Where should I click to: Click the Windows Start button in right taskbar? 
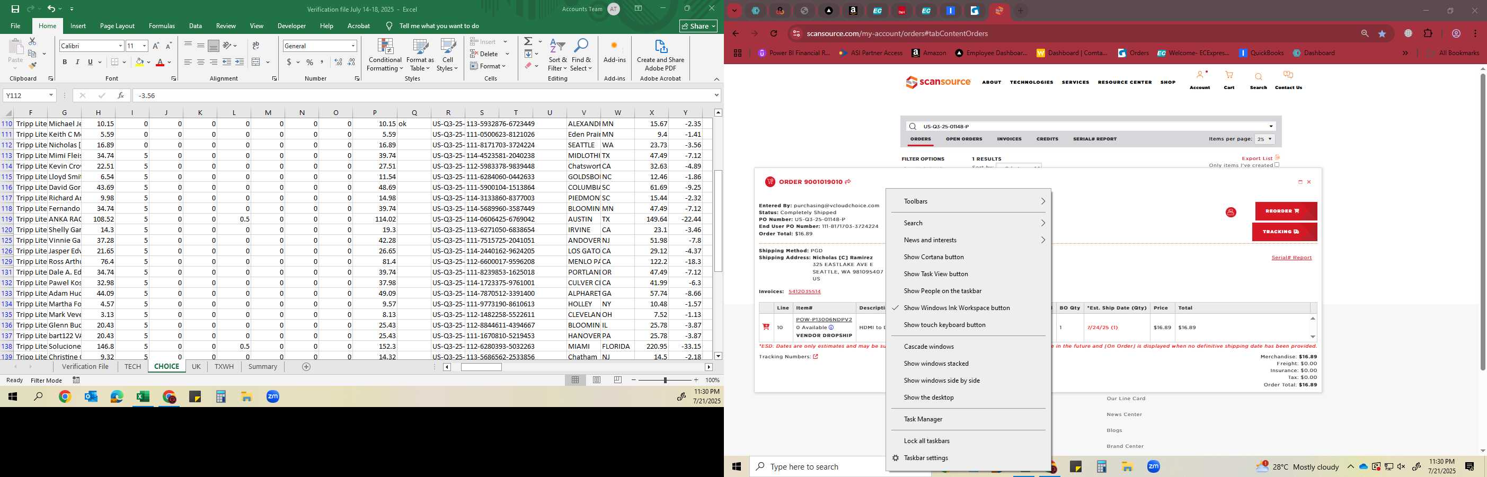[x=737, y=466]
